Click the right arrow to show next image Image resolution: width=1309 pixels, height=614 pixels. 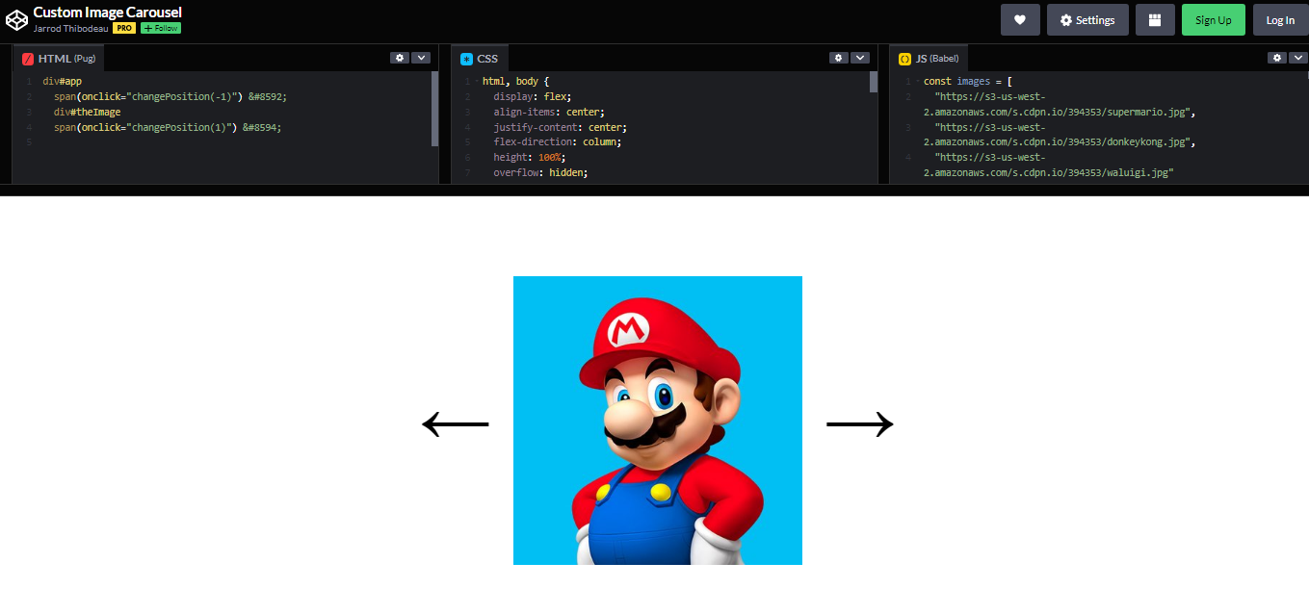click(x=859, y=422)
